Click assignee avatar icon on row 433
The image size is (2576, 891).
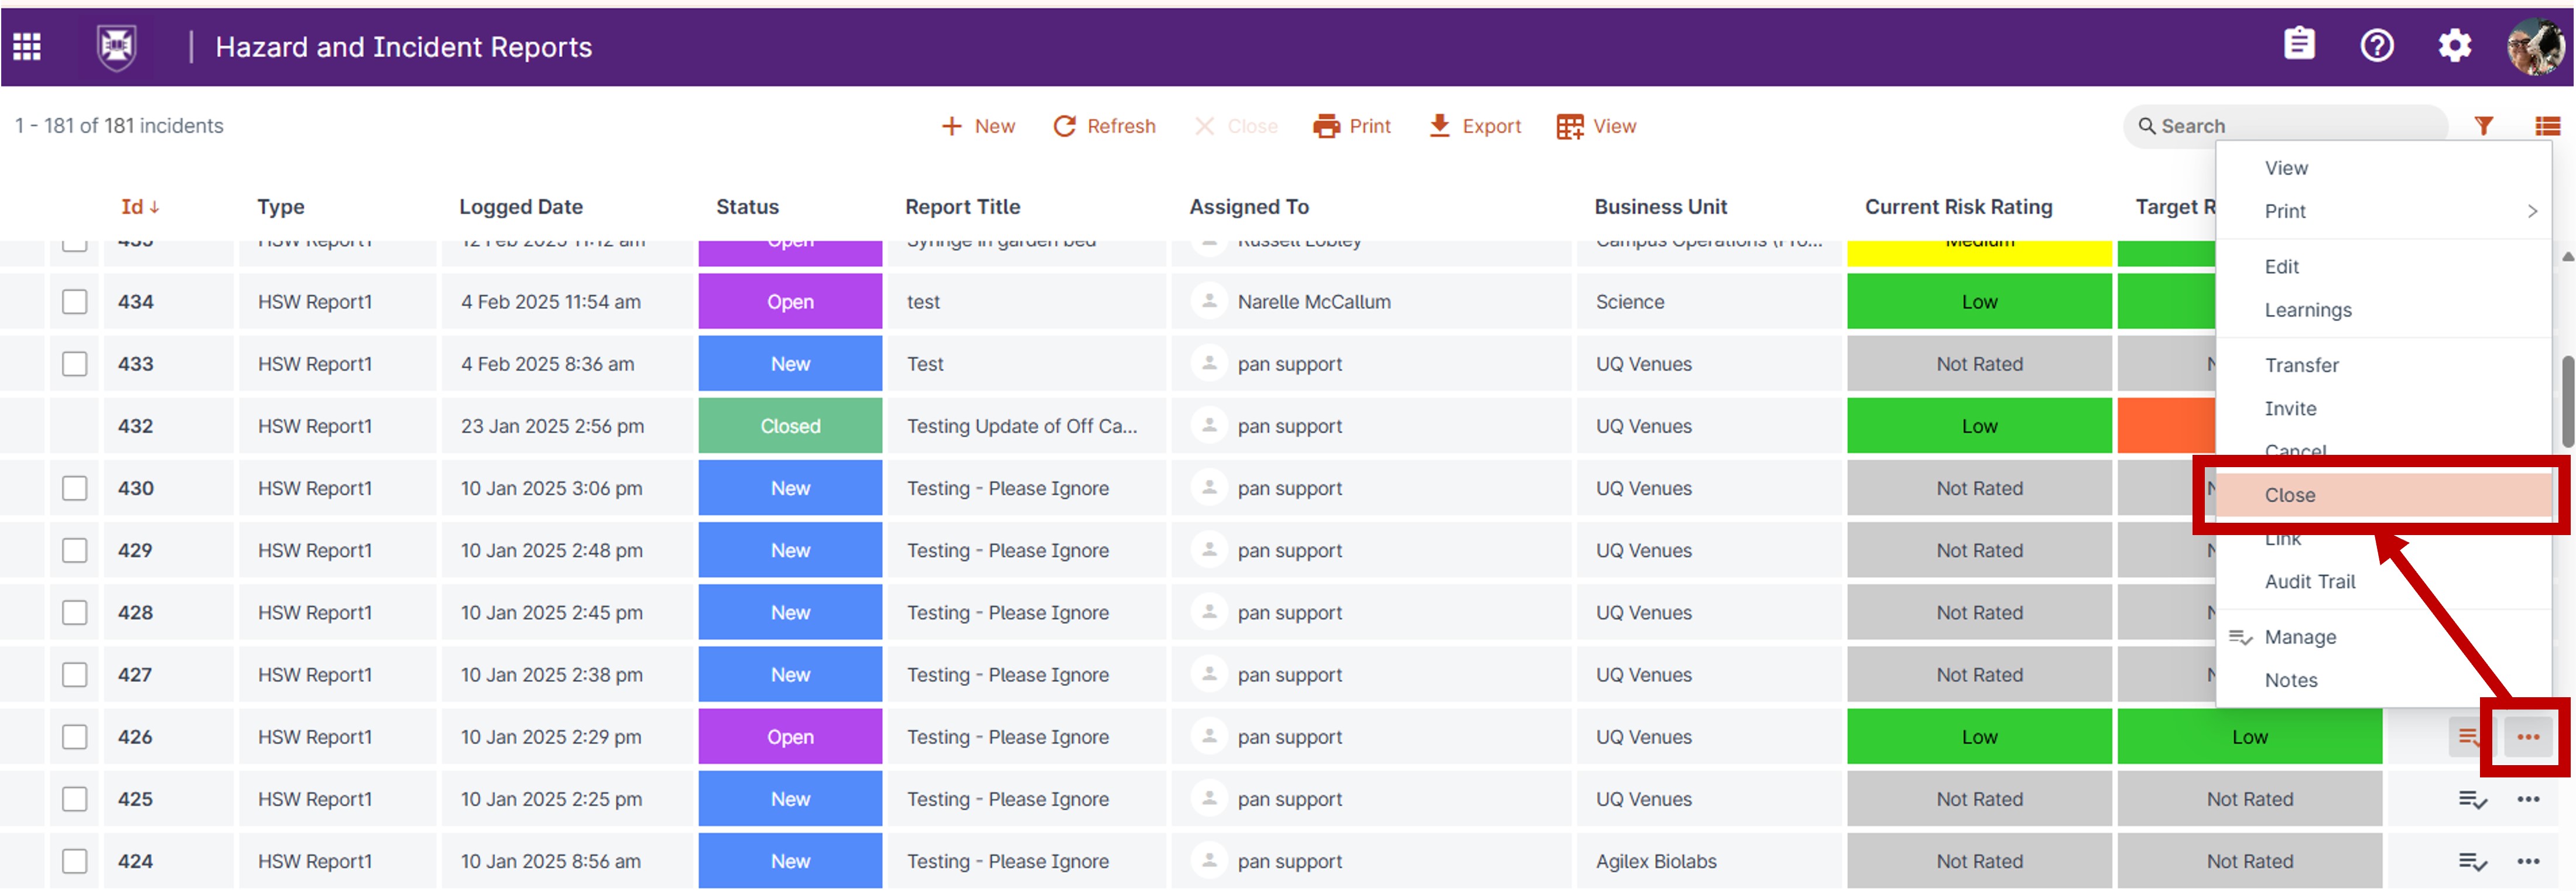click(x=1208, y=364)
